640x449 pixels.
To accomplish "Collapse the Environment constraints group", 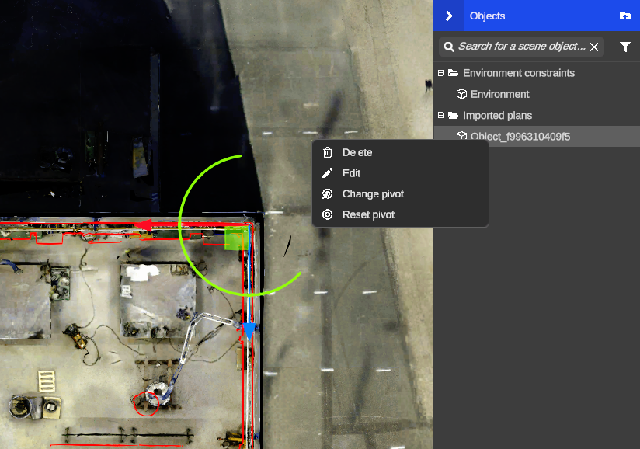I will (x=441, y=73).
